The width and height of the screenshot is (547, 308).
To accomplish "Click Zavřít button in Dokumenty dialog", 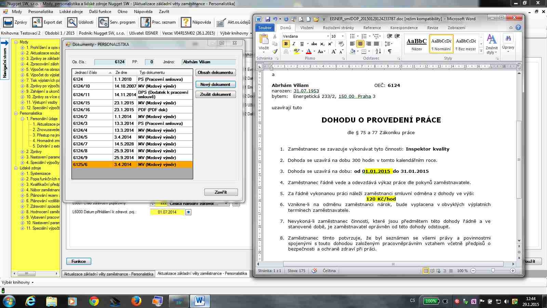I will click(221, 192).
